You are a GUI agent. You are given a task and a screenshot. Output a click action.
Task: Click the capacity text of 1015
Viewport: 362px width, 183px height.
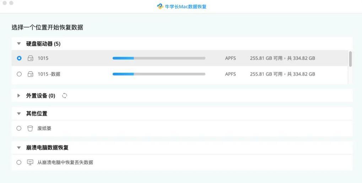[282, 58]
